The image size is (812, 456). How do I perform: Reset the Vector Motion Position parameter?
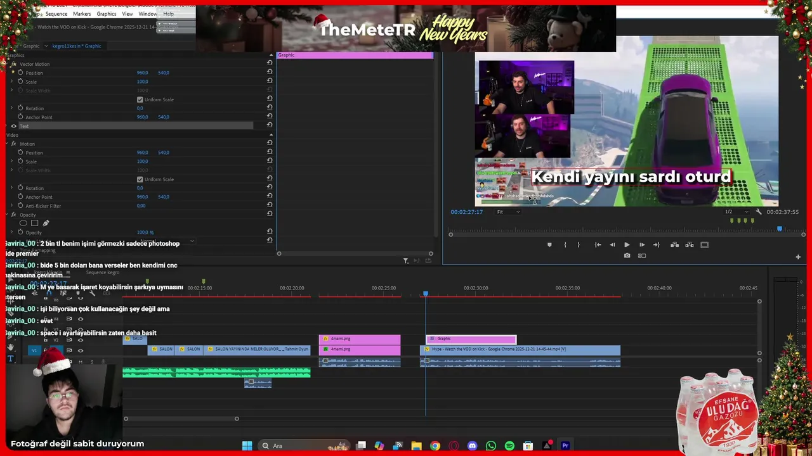(x=270, y=72)
